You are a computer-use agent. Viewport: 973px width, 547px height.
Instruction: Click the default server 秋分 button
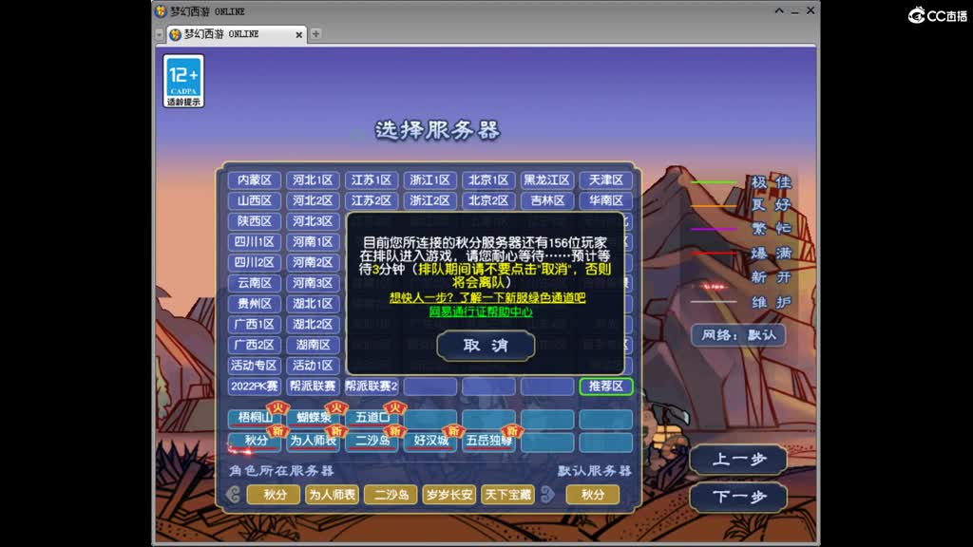[x=593, y=495]
